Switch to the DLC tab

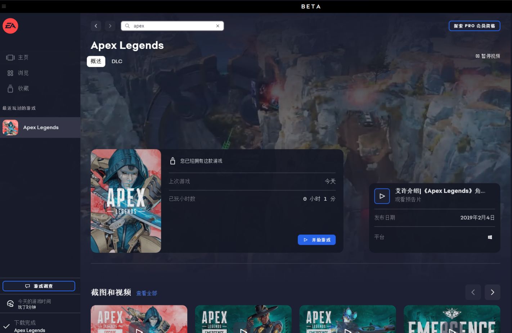pos(117,61)
